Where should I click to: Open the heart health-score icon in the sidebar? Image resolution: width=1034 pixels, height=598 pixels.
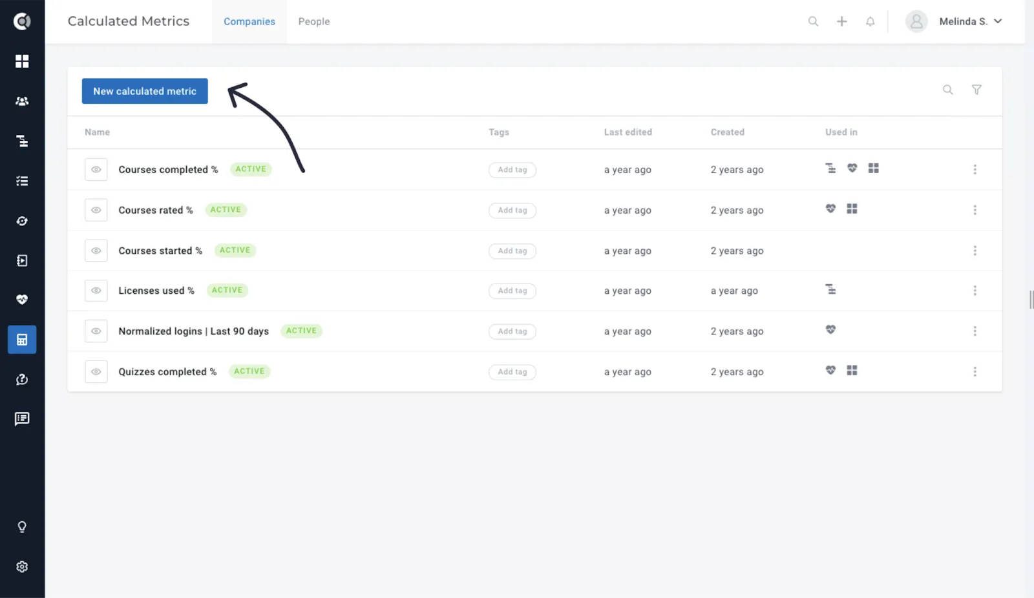point(22,300)
